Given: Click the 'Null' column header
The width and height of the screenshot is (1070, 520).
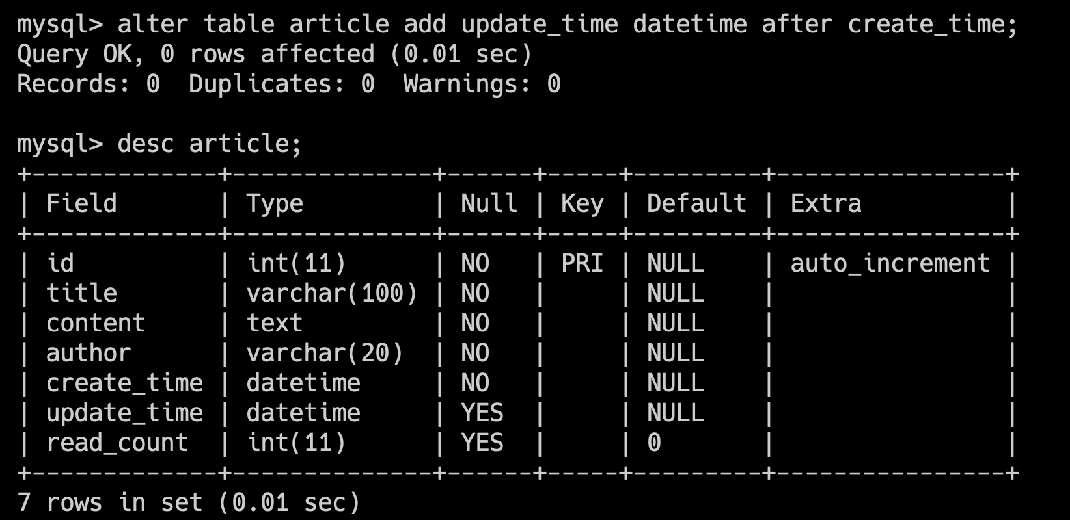Looking at the screenshot, I should click(x=489, y=204).
